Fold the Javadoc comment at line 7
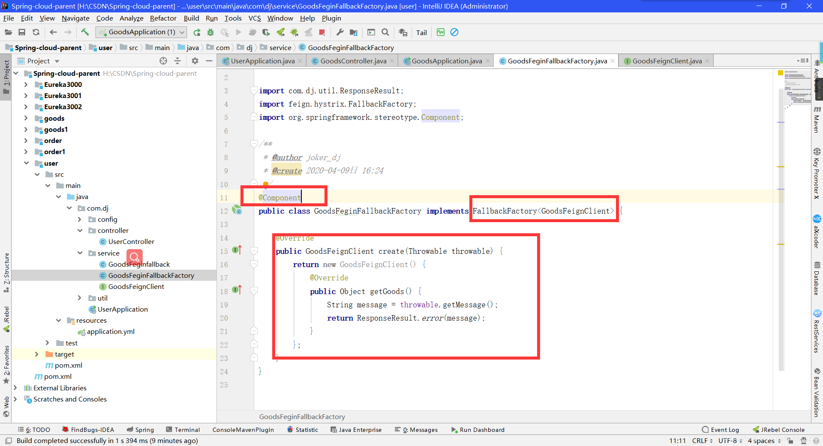Viewport: 823px width, 446px height. 254,144
